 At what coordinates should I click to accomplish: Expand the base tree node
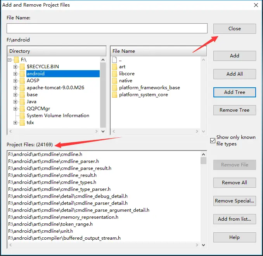15,95
